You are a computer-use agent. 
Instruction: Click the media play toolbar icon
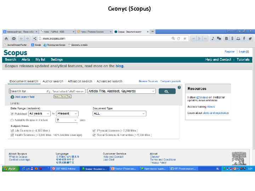point(199,39)
